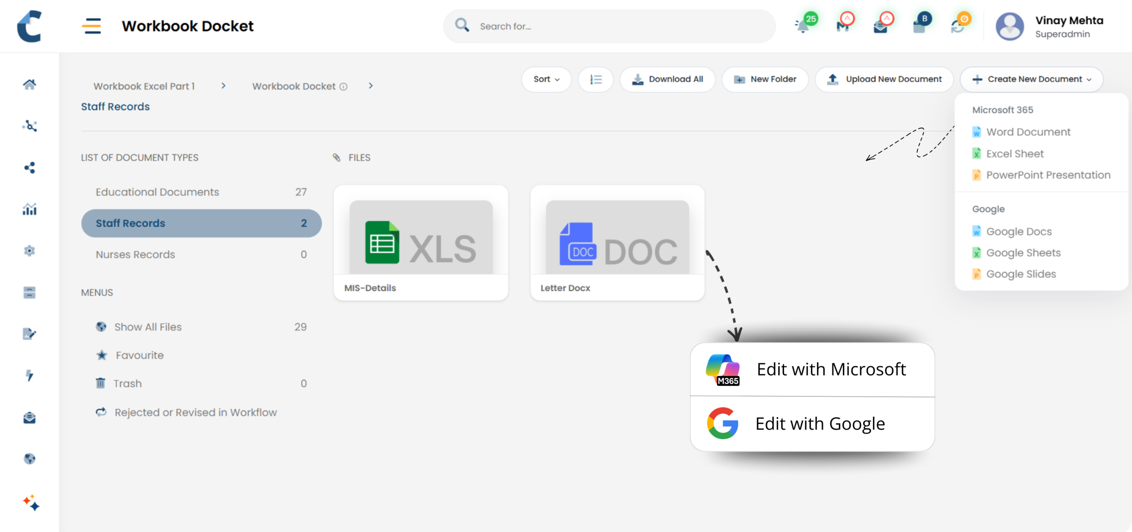Click the Upload New Document button
Screen dimensions: 1132x532
click(884, 80)
